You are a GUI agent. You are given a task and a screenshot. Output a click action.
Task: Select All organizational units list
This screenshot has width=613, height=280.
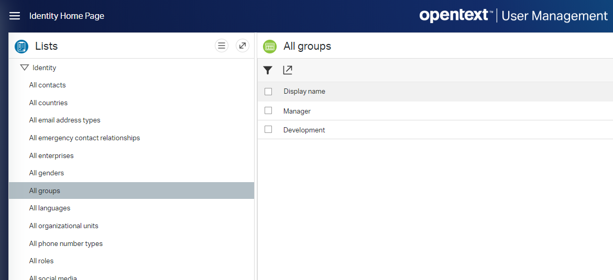click(64, 226)
